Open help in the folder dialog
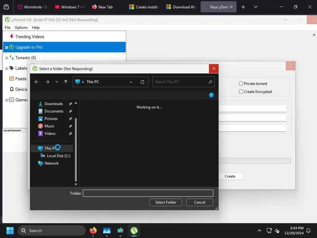 click(211, 95)
